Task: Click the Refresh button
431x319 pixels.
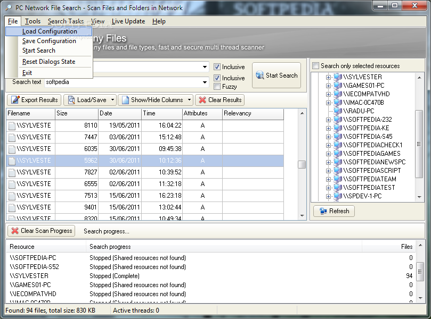Action: (x=334, y=211)
